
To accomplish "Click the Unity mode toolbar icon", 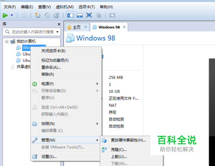I will [x=99, y=15].
